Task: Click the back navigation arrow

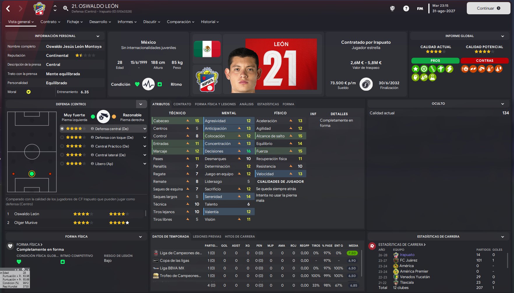Action: pyautogui.click(x=8, y=9)
